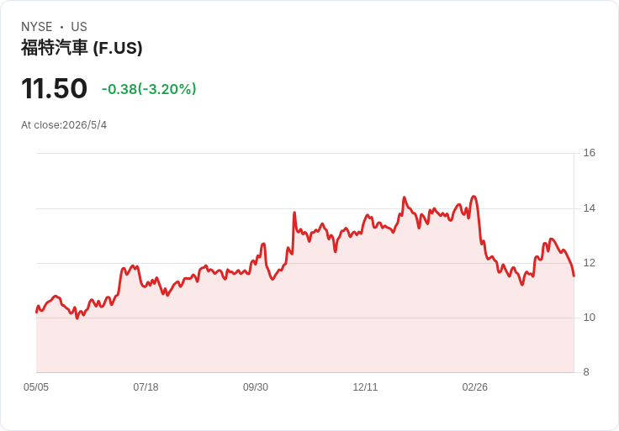
Task: Click the price spike above 09/30 region
Action: [263, 244]
